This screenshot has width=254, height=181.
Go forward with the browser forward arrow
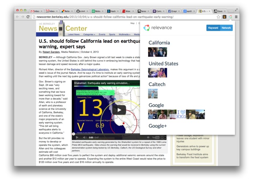(x=23, y=17)
